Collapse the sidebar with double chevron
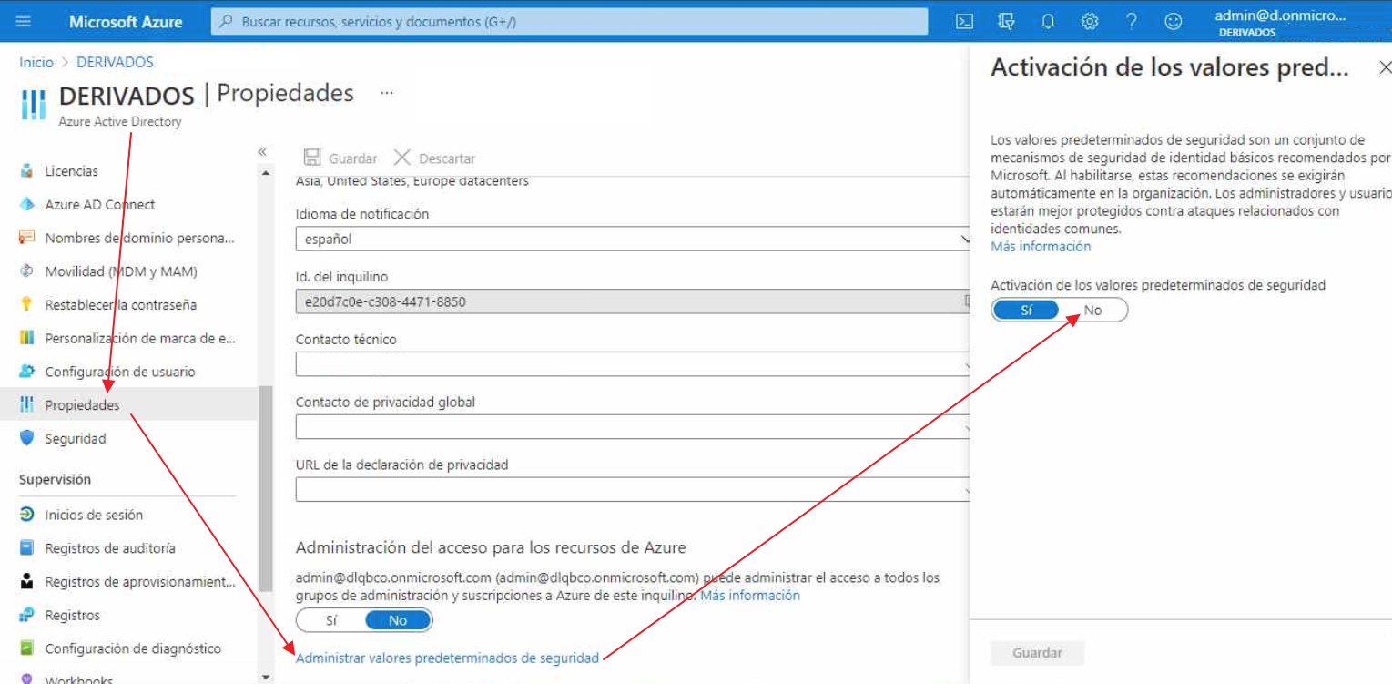The image size is (1392, 684). tap(262, 152)
